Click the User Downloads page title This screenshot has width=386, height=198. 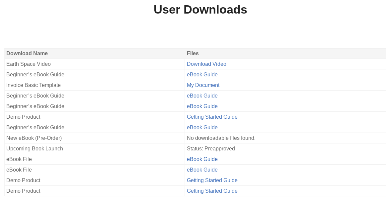pyautogui.click(x=200, y=10)
